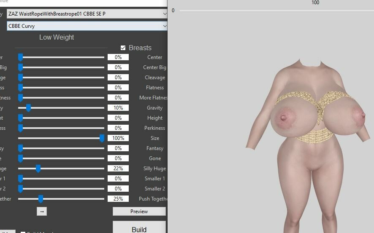Click the Flatness value field
374x233 pixels.
(x=118, y=88)
